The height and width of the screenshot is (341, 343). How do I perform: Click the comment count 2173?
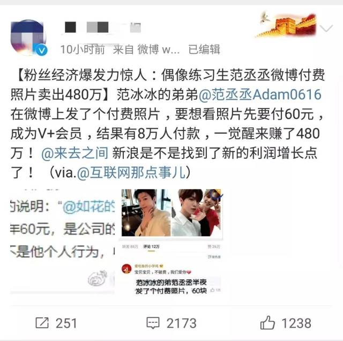point(181,323)
